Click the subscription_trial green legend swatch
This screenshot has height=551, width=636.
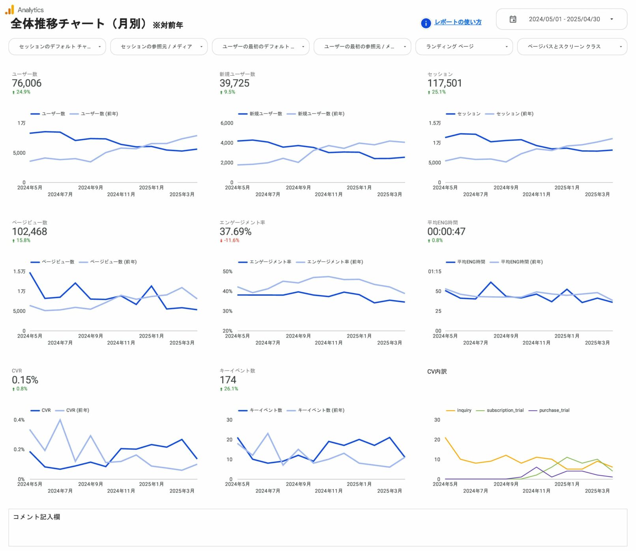point(480,410)
